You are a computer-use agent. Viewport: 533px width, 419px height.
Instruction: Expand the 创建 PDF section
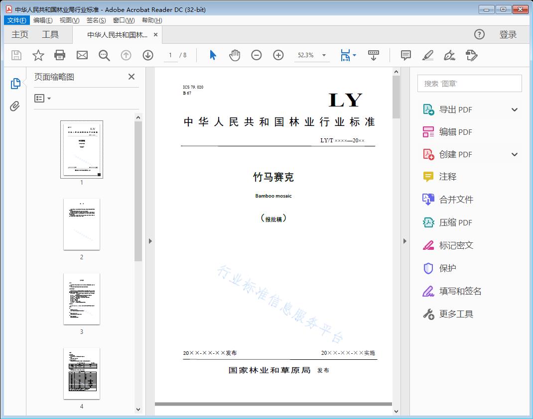pos(515,154)
